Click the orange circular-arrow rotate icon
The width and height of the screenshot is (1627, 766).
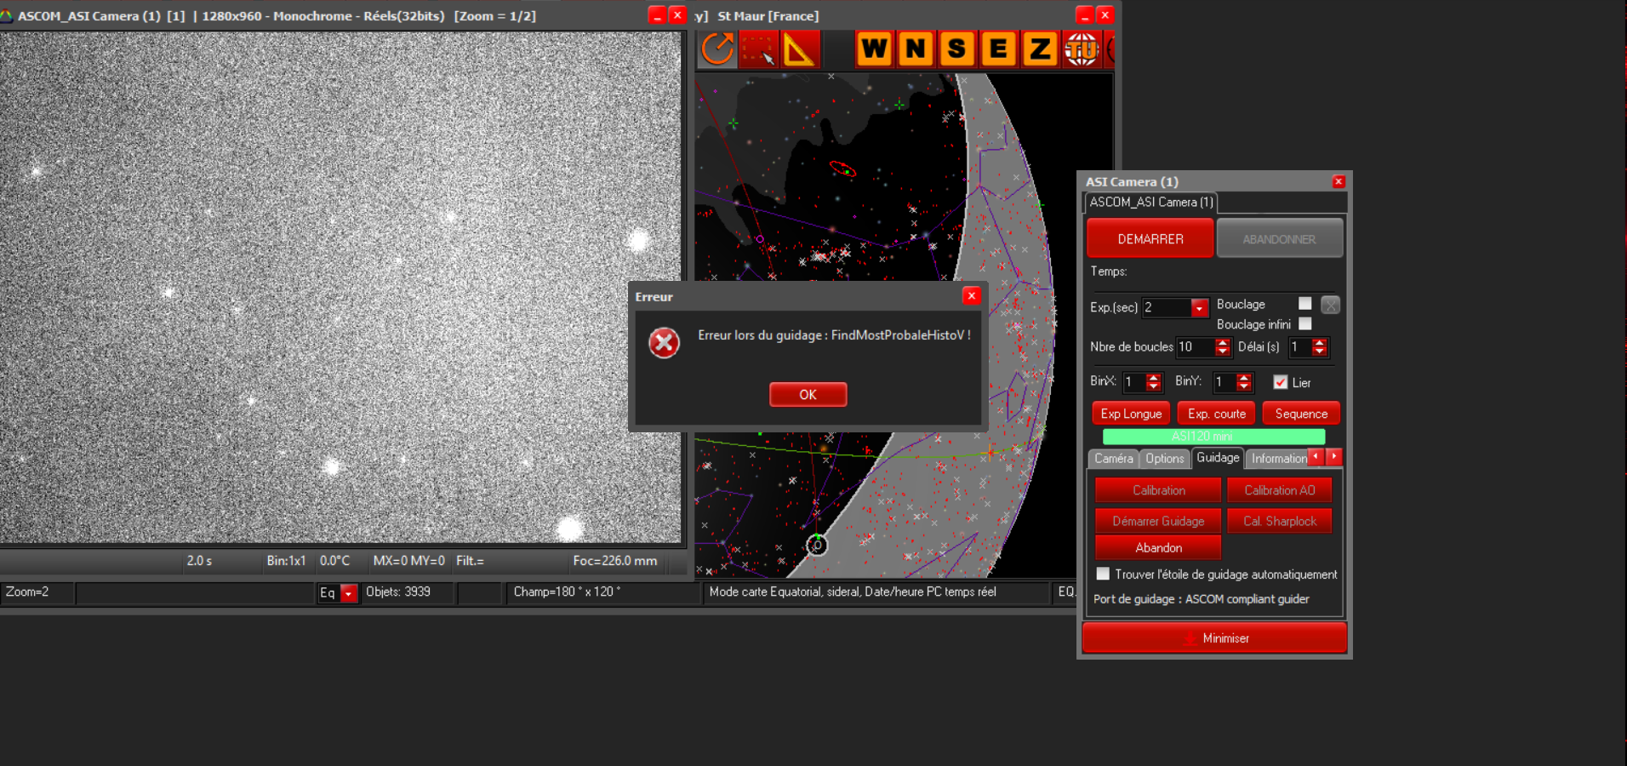point(717,49)
